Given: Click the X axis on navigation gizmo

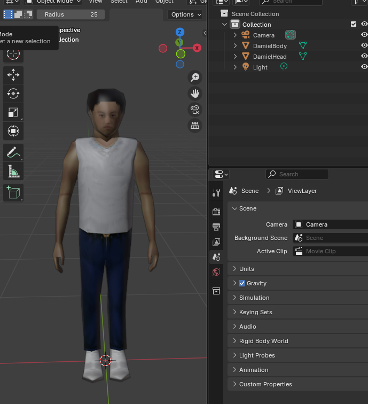Looking at the screenshot, I should 197,48.
